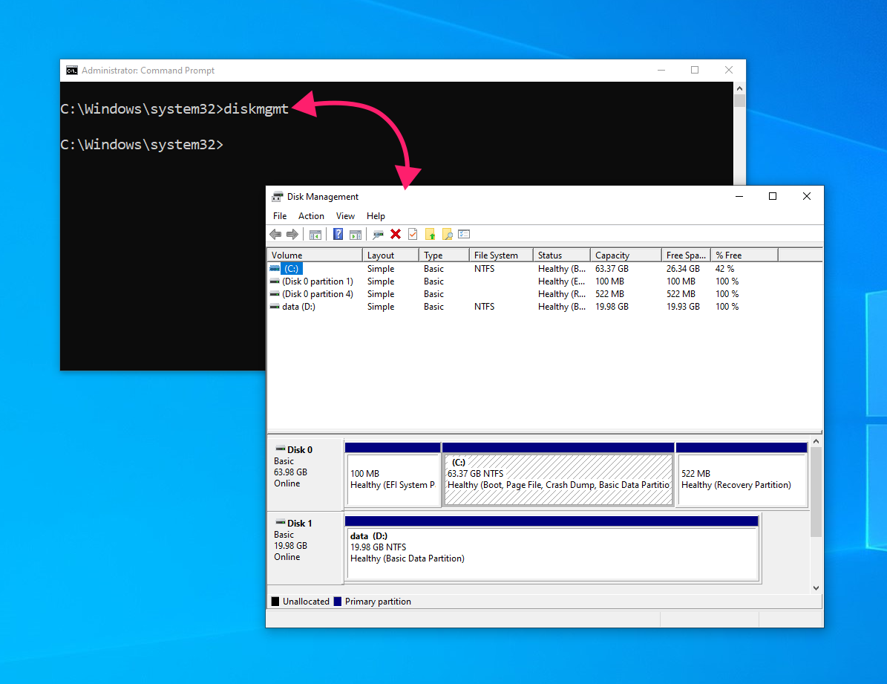
Task: Close the Command Prompt window
Action: click(729, 70)
